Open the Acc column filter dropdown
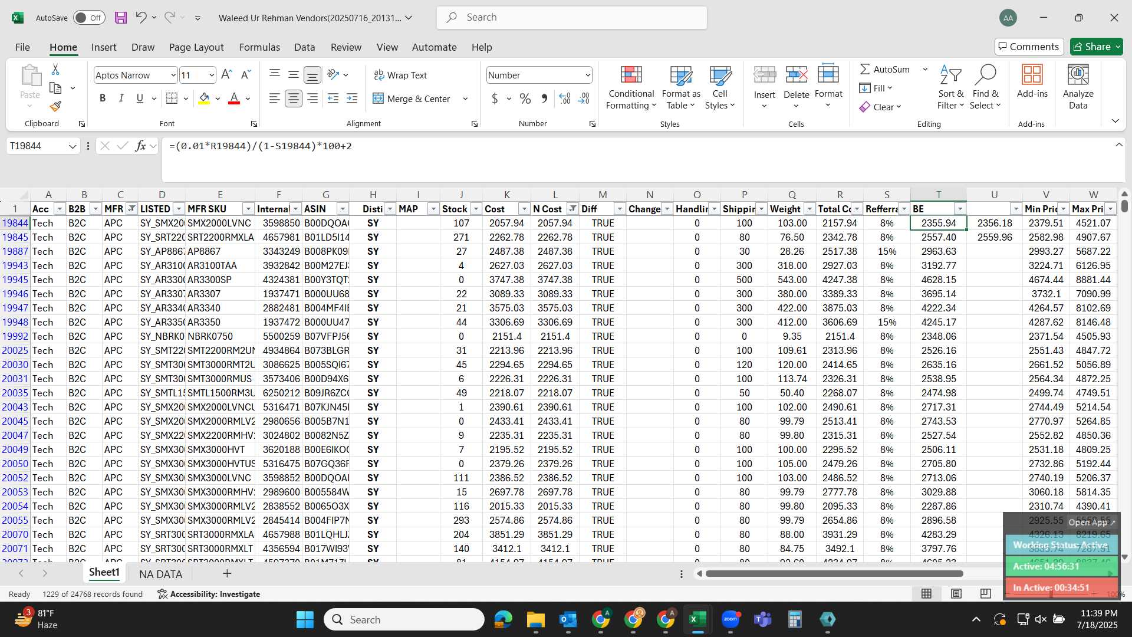This screenshot has width=1132, height=637. click(x=59, y=209)
